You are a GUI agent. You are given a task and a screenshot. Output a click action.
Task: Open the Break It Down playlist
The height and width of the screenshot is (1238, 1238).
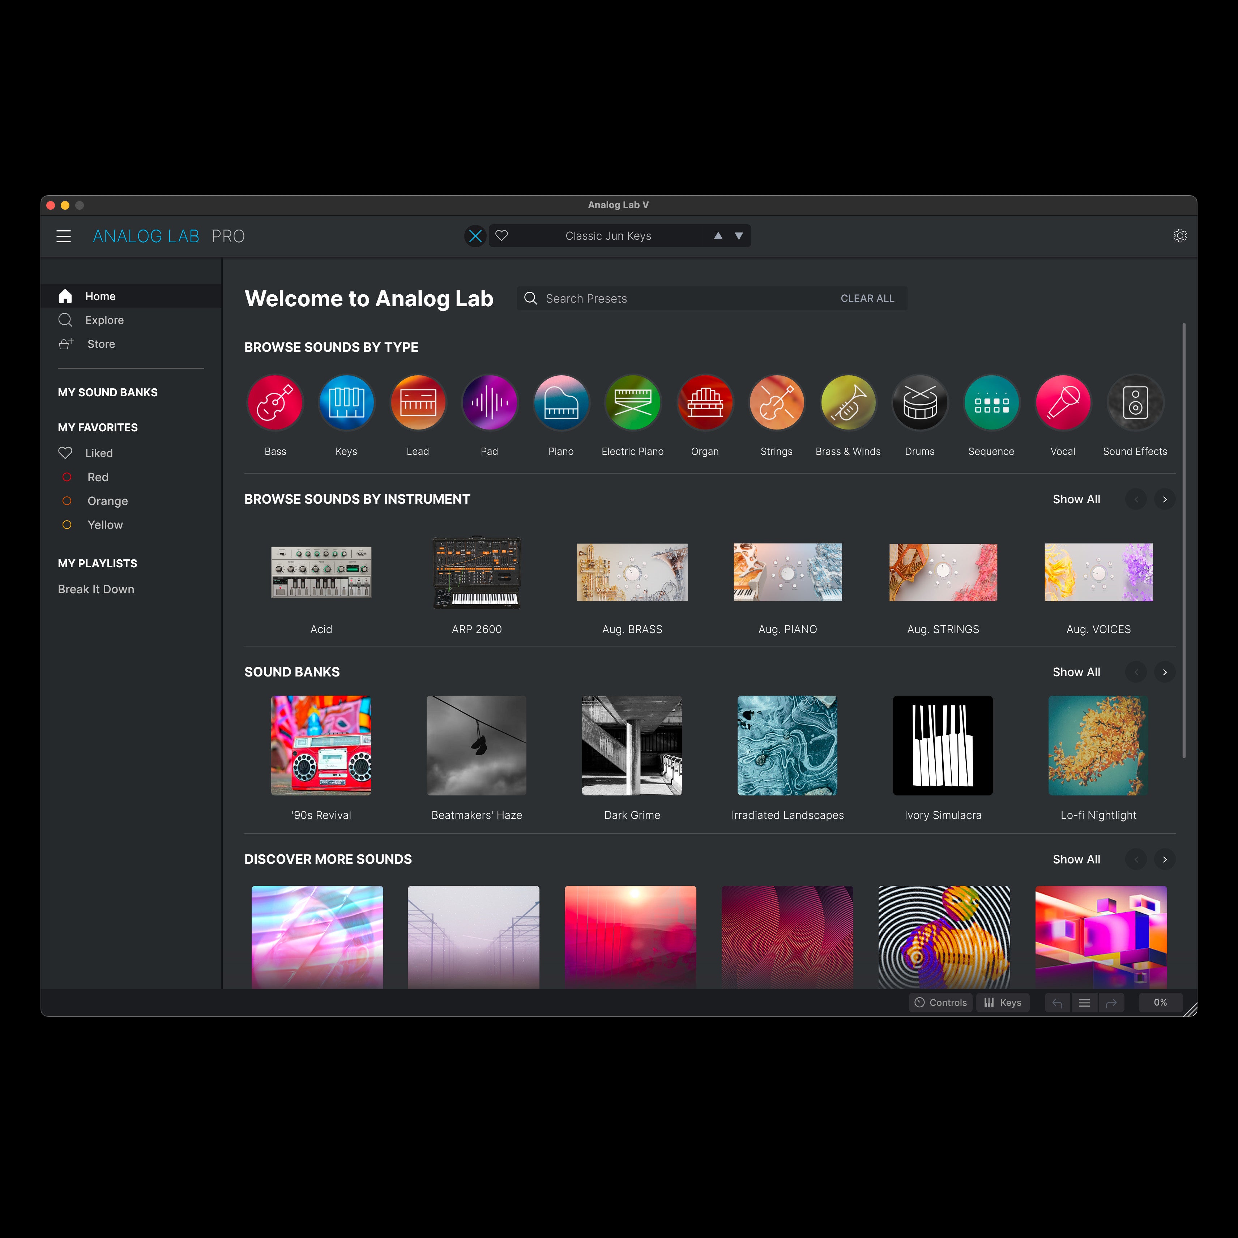(96, 589)
